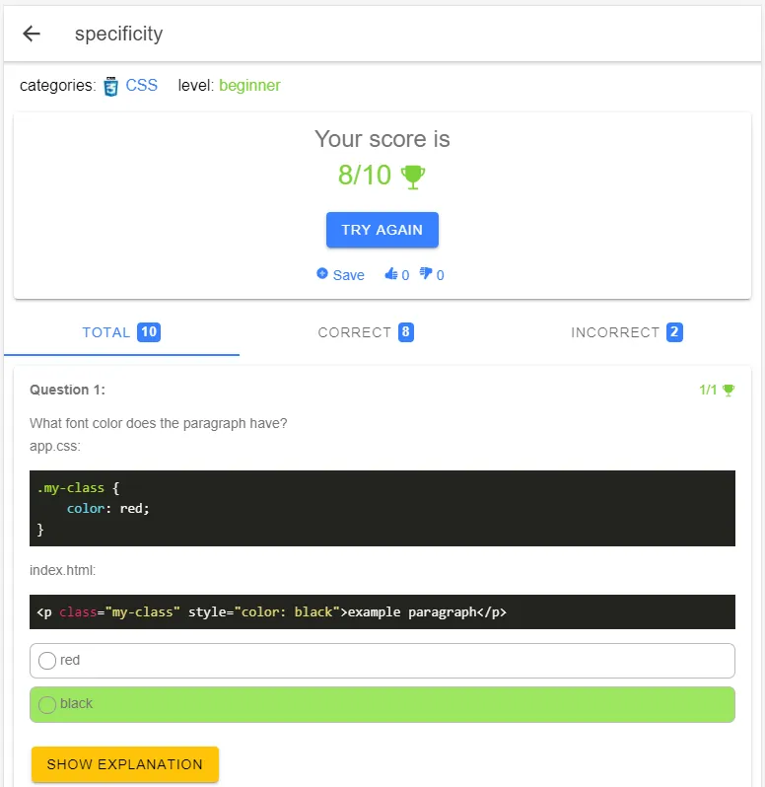This screenshot has height=787, width=765.
Task: Dislike the quiz with thumbs down icon
Action: point(426,273)
